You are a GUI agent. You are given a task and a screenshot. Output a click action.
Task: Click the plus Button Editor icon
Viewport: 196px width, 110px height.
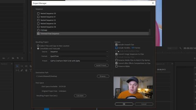[195, 58]
